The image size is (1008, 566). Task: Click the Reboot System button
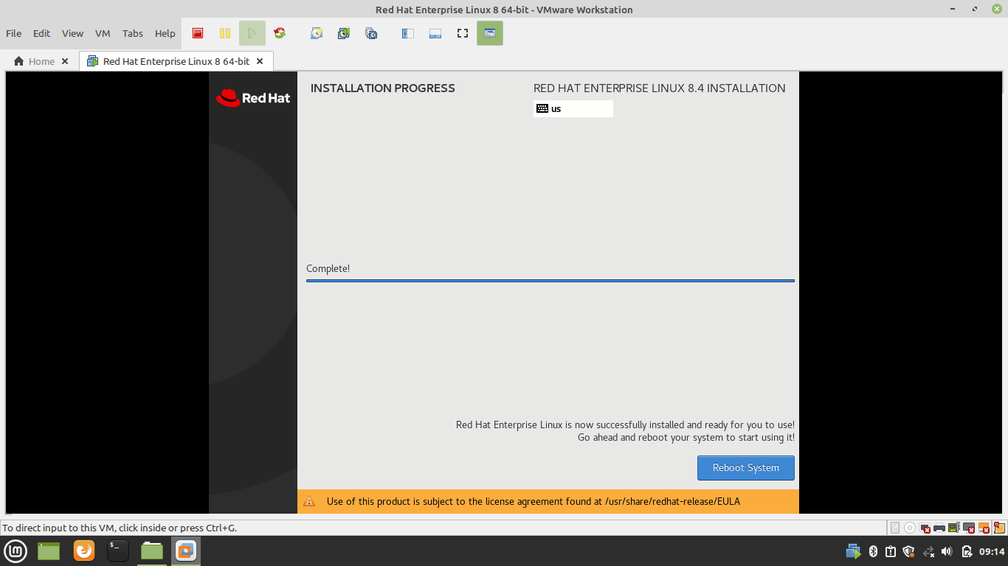(x=746, y=468)
